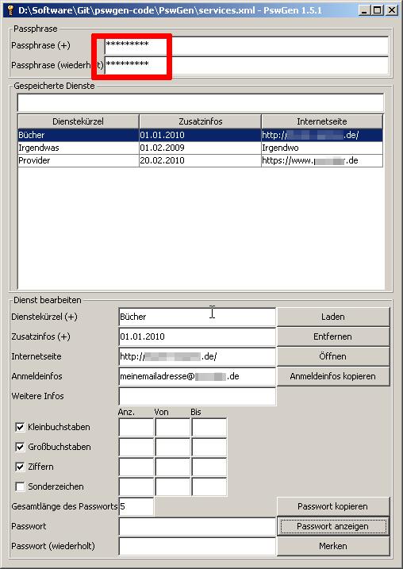403x569 pixels.
Task: Click the Irgendwo table cell
Action: tap(322, 148)
